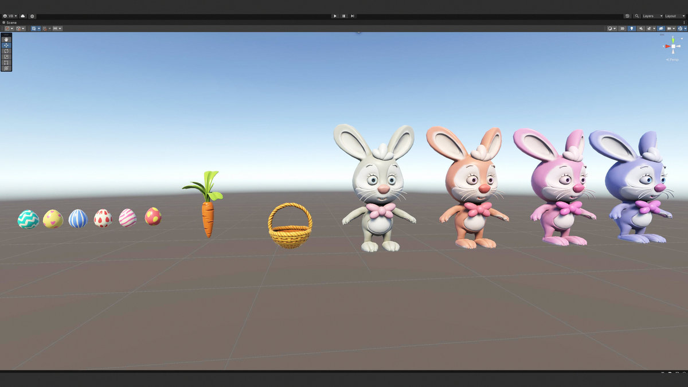Screen dimensions: 688x387
Task: Open the Unity search window
Action: (637, 16)
